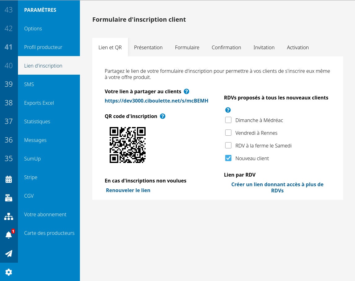Check the Vendredi à Rennes option
The image size is (355, 281).
point(228,133)
